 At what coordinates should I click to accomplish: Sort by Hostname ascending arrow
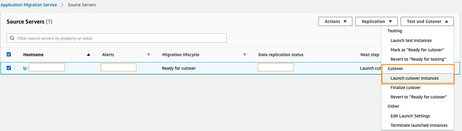(89, 55)
